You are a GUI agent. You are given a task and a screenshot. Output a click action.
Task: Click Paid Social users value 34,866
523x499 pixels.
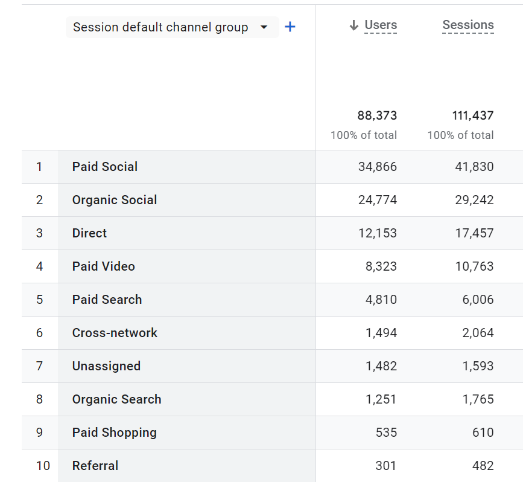[378, 167]
